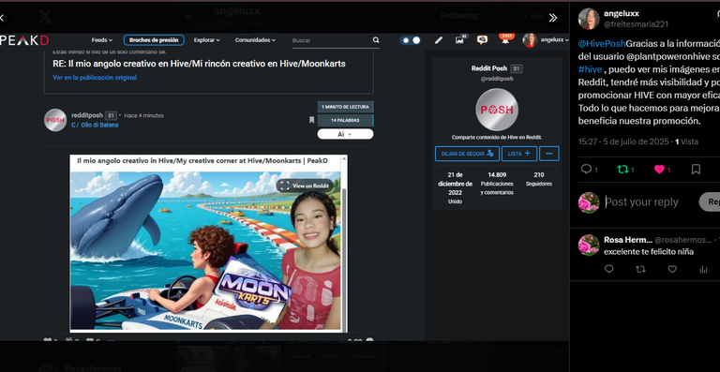The width and height of the screenshot is (720, 372).
Task: Click the DEJAR DE SEGUIR button
Action: click(x=467, y=154)
